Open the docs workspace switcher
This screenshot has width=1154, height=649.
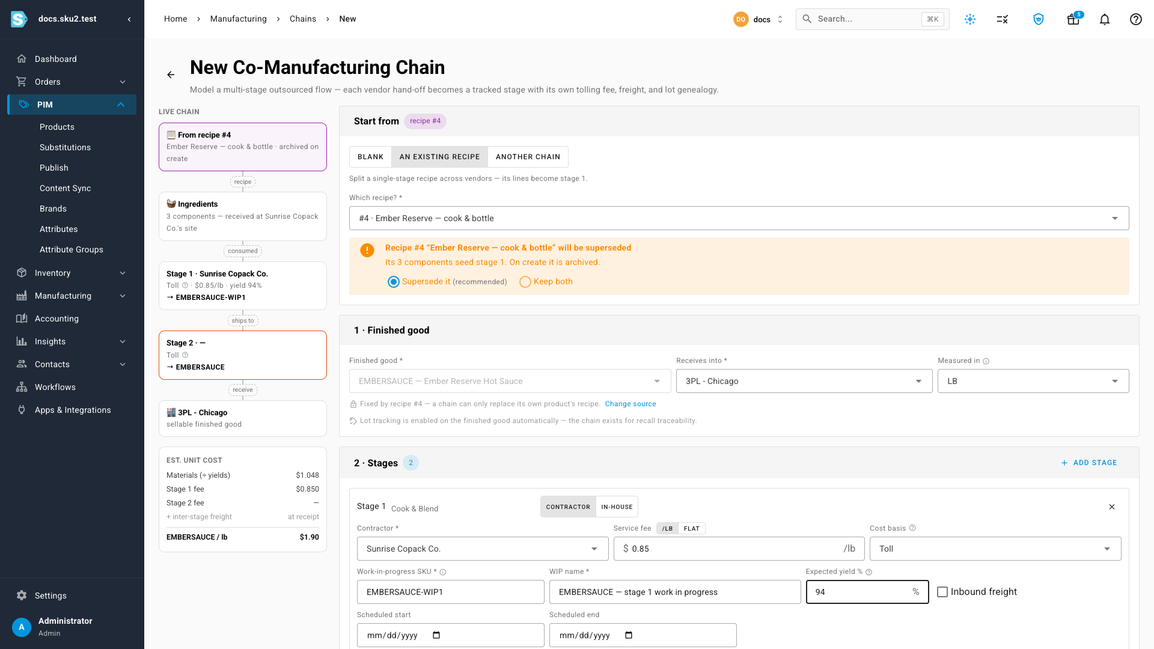pyautogui.click(x=759, y=19)
